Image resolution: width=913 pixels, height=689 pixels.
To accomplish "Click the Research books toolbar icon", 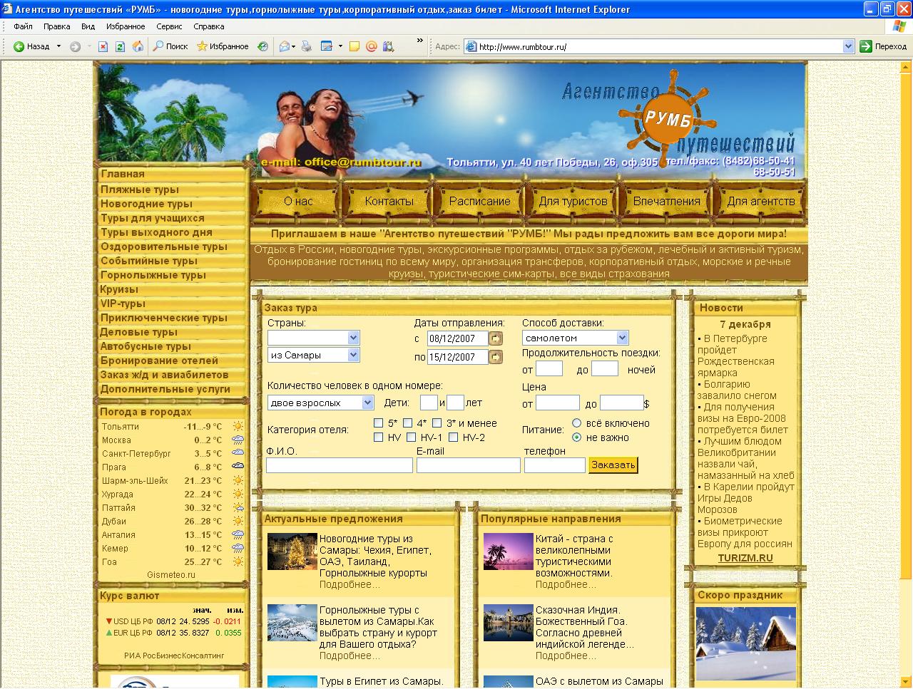I will point(388,46).
